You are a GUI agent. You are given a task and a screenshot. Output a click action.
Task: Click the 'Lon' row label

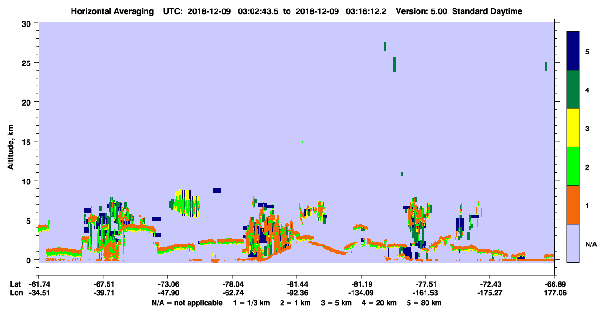(16, 293)
